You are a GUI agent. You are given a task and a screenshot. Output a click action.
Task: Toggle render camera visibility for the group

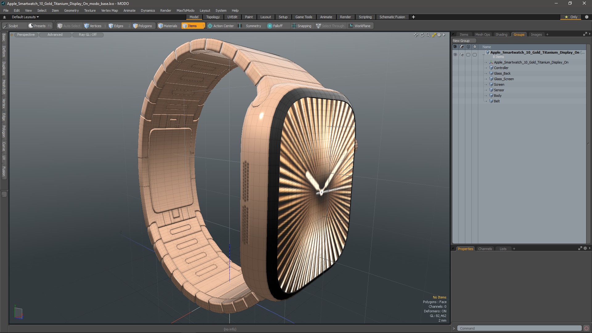462,55
